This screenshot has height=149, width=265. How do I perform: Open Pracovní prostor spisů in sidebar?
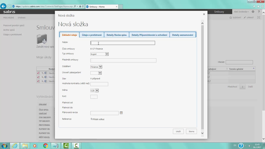[14, 25]
